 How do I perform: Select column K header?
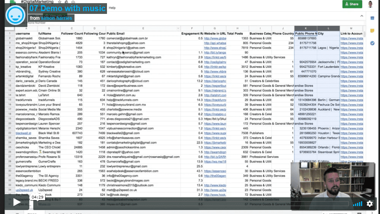(x=306, y=28)
